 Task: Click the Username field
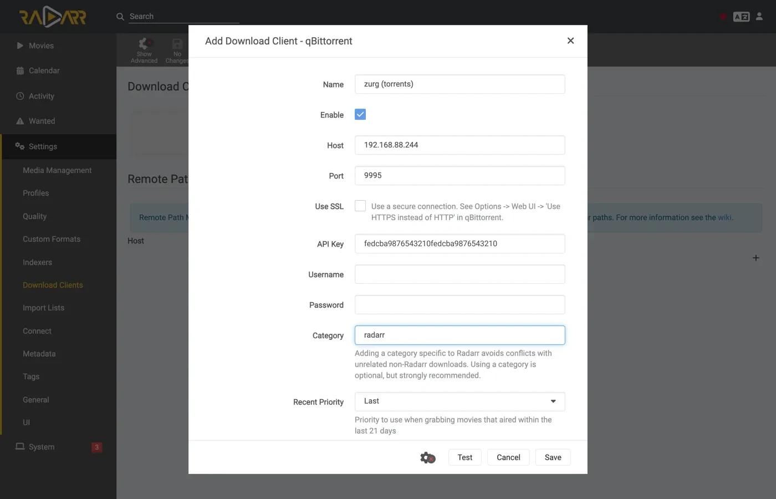460,274
